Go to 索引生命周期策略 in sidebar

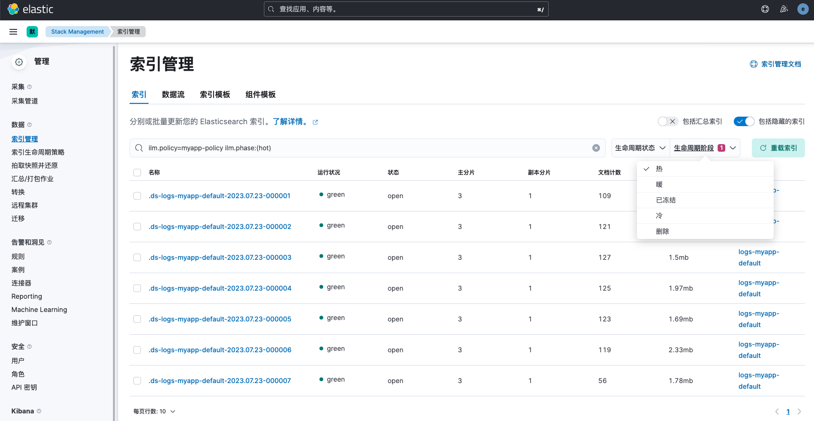[x=38, y=152]
